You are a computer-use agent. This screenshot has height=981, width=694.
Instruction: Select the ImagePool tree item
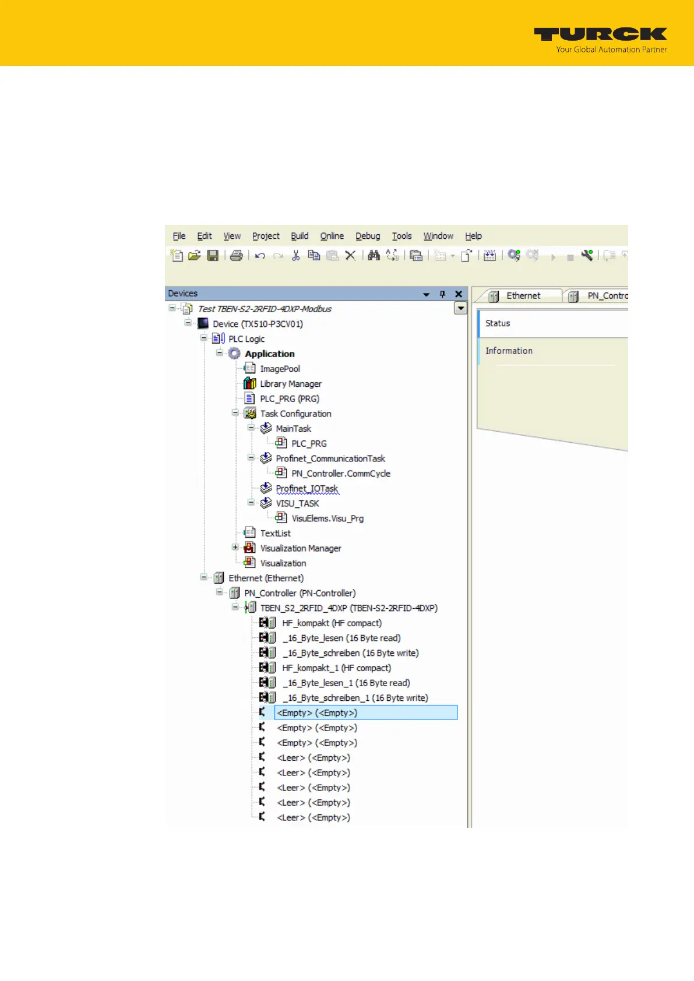[280, 369]
